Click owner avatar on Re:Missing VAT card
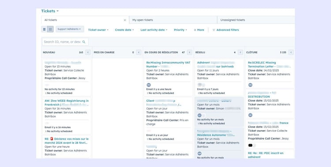This screenshot has width=331, height=167. pos(149,85)
